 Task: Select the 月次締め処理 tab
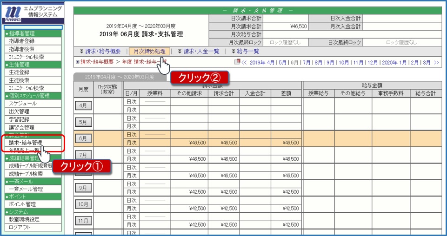coord(150,52)
